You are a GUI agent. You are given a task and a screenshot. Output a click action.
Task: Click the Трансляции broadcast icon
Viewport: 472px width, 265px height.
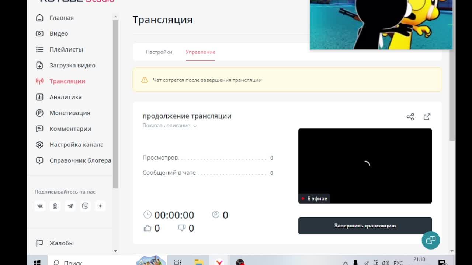pos(39,81)
